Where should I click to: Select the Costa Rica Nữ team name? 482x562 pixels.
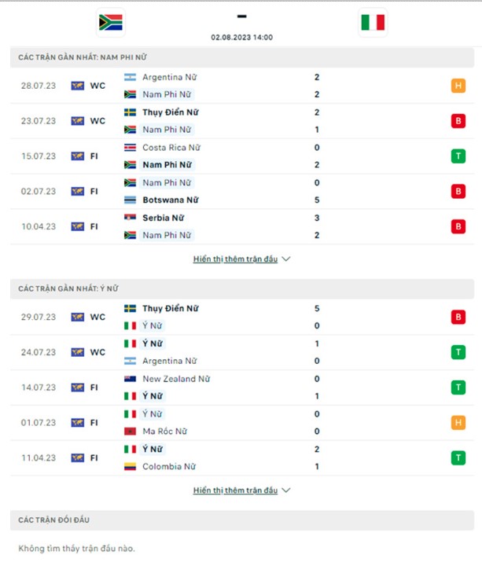tap(171, 148)
